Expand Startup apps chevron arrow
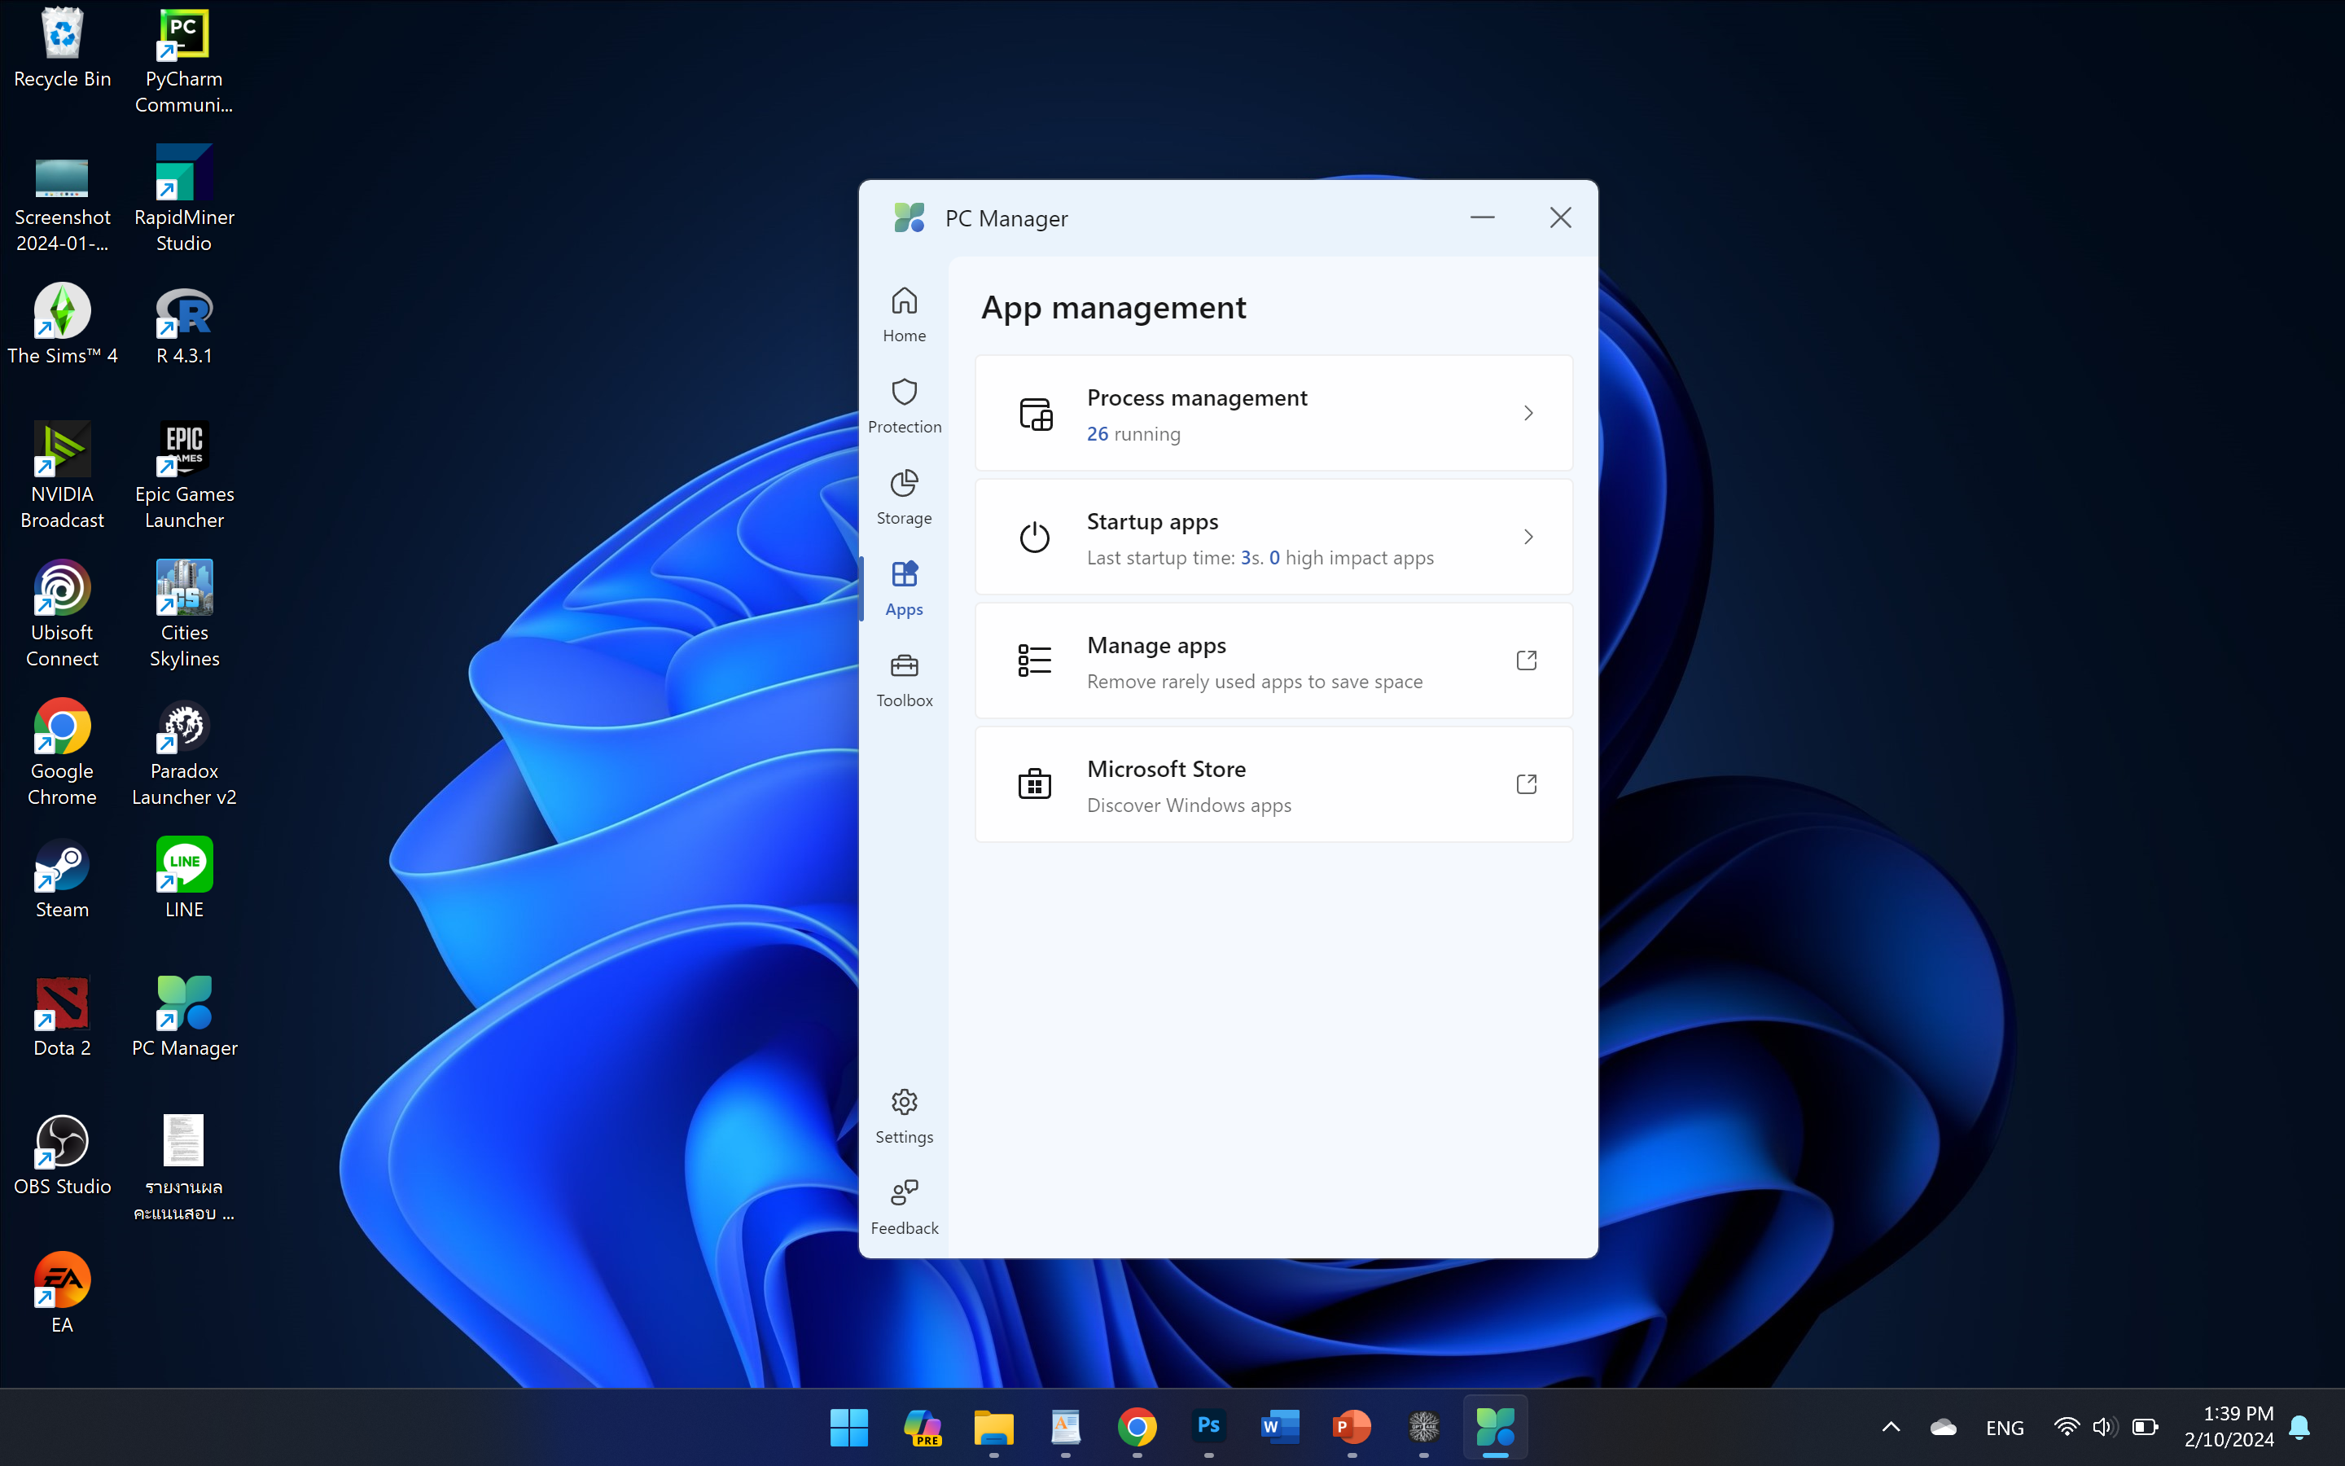Screen dimensions: 2345x1466 point(1528,538)
